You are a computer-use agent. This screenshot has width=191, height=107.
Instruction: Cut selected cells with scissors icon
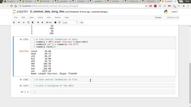24,23
